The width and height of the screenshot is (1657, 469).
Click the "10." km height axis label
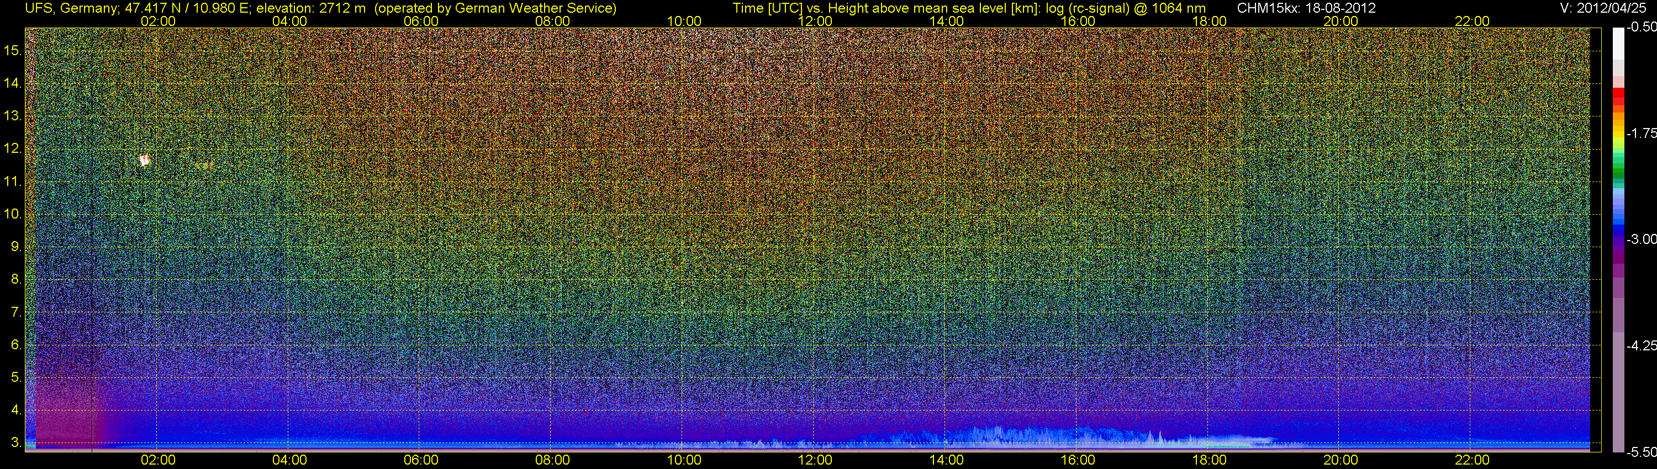tap(13, 214)
